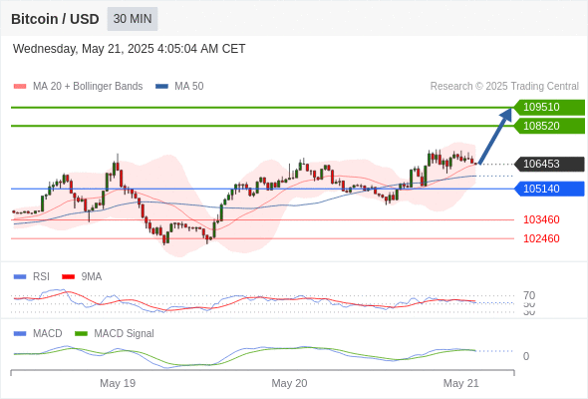588x399 pixels.
Task: Click the RSI legend swatch
Action: pyautogui.click(x=20, y=277)
